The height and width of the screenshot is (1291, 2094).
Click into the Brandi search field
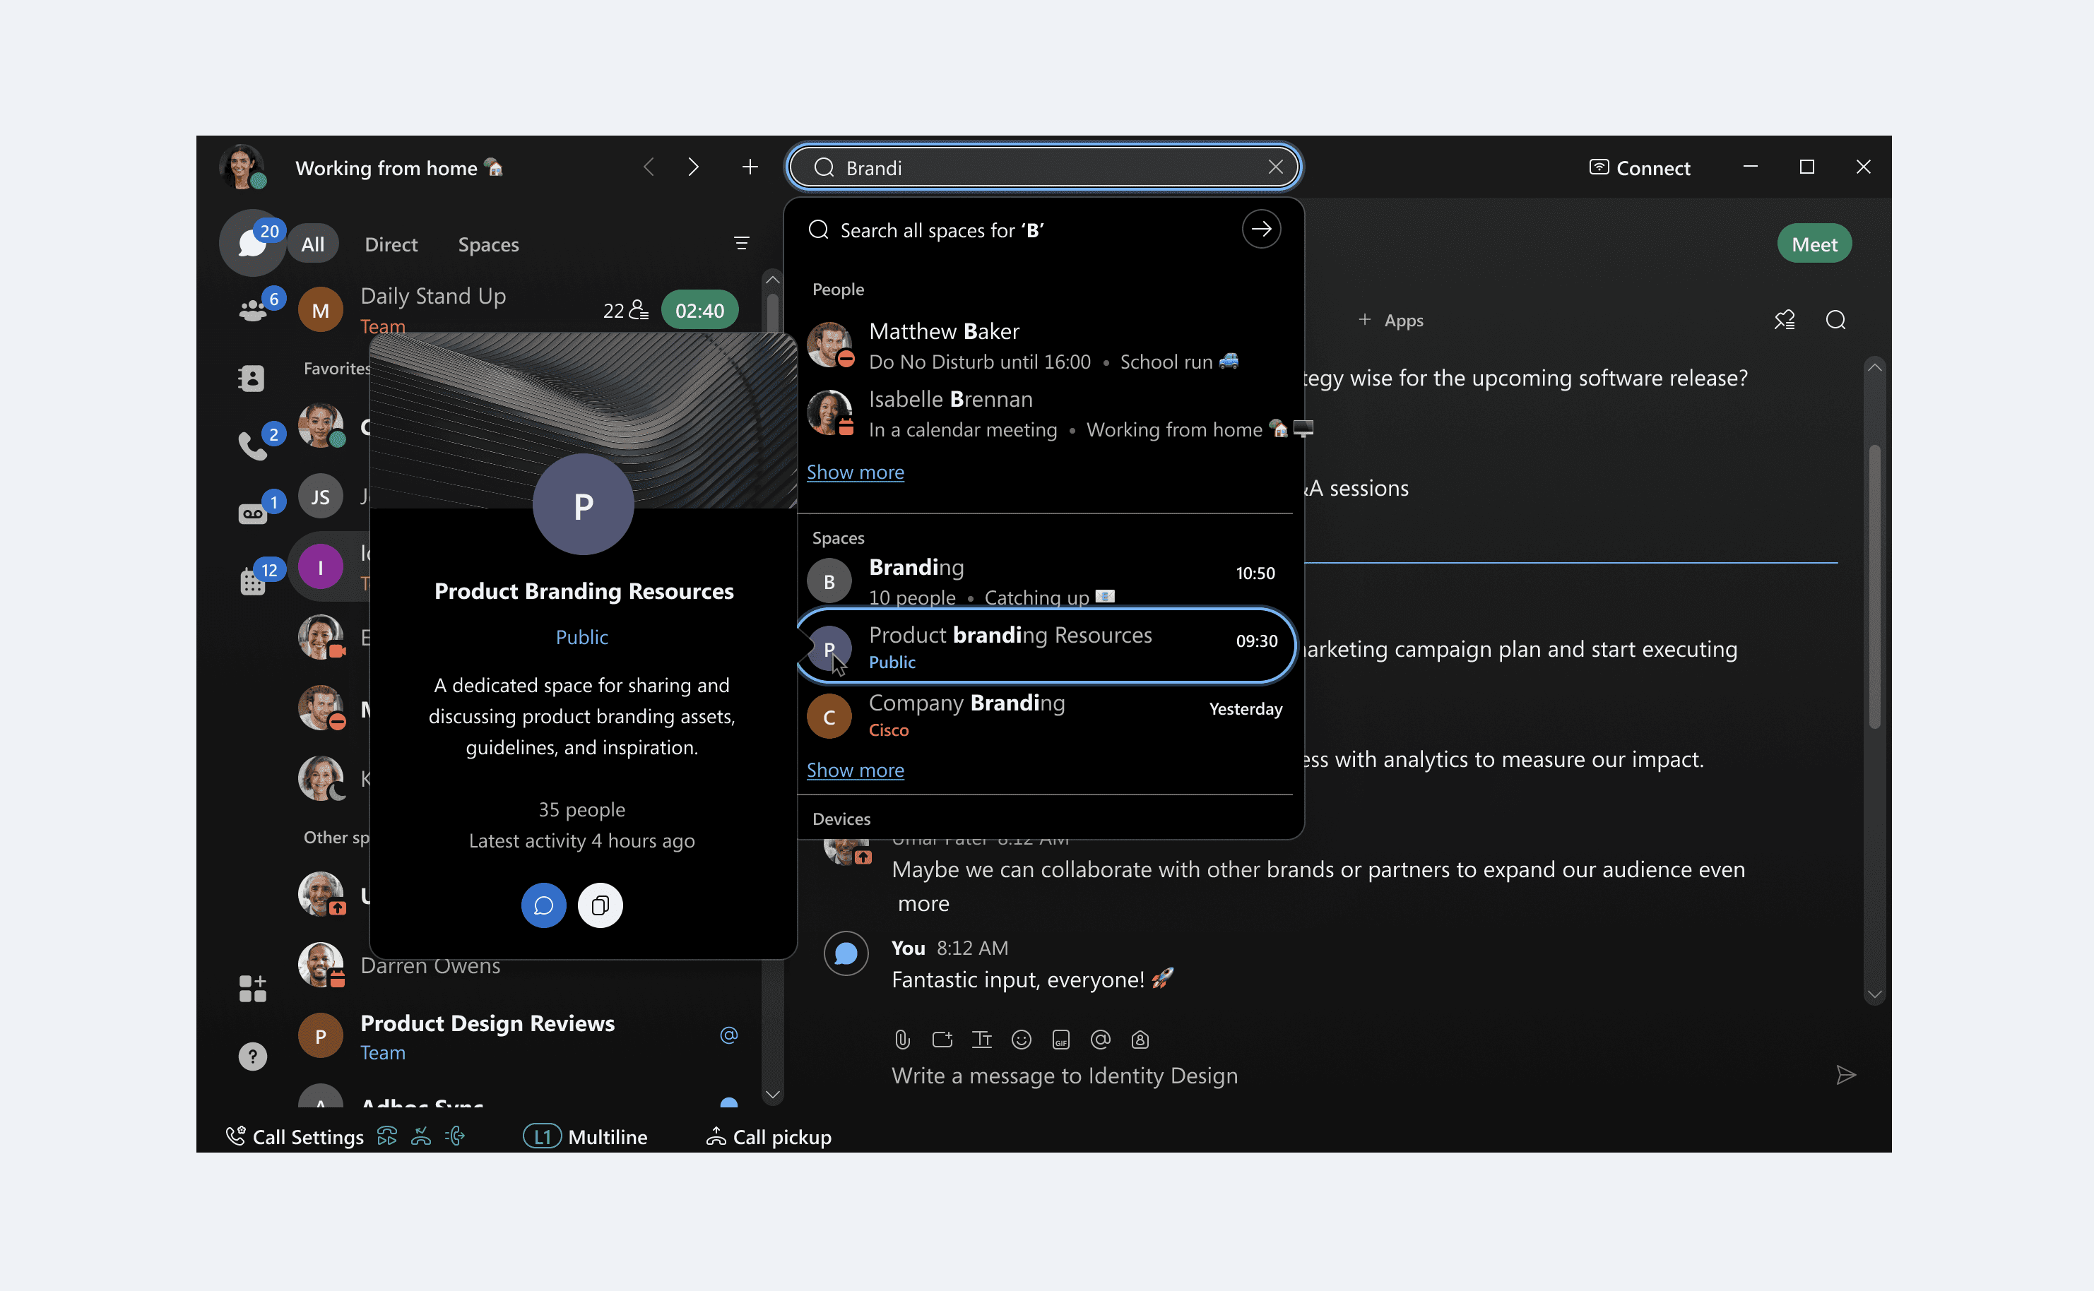click(1043, 167)
